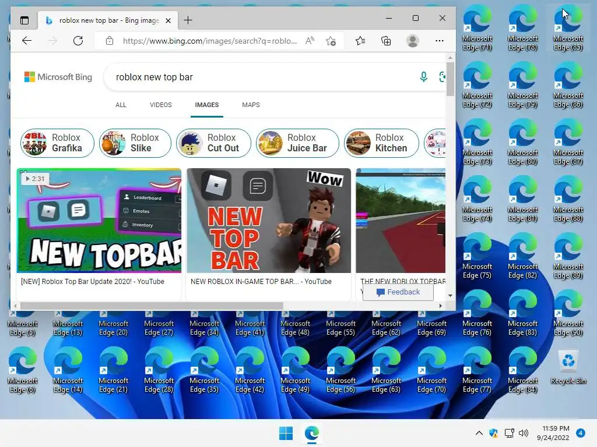
Task: Switch to the ALL results tab
Action: pos(121,105)
